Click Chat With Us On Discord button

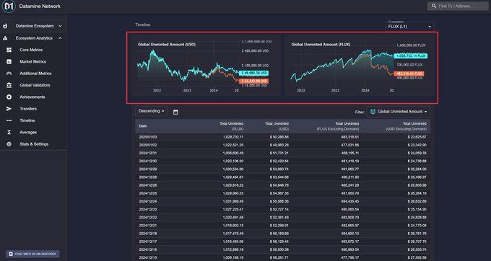[32, 254]
